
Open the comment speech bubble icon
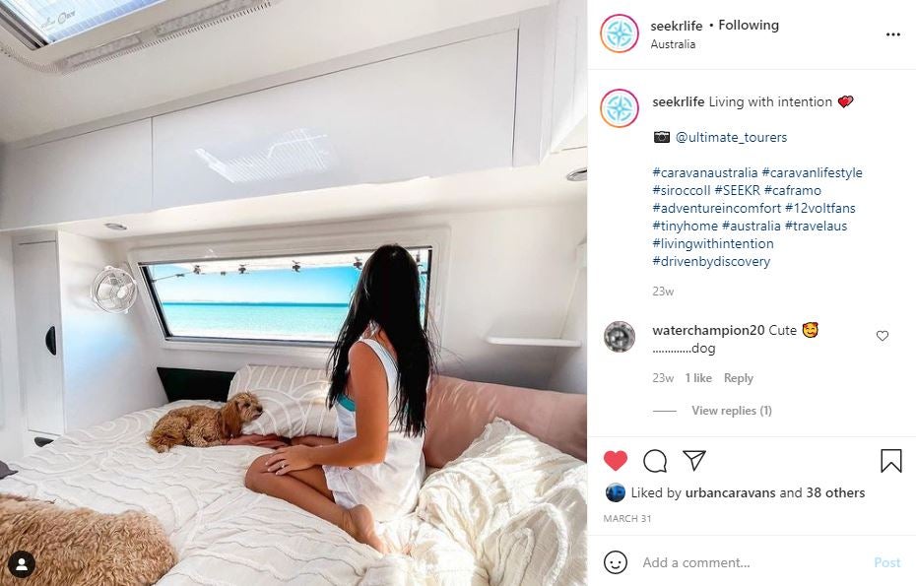[x=655, y=461]
